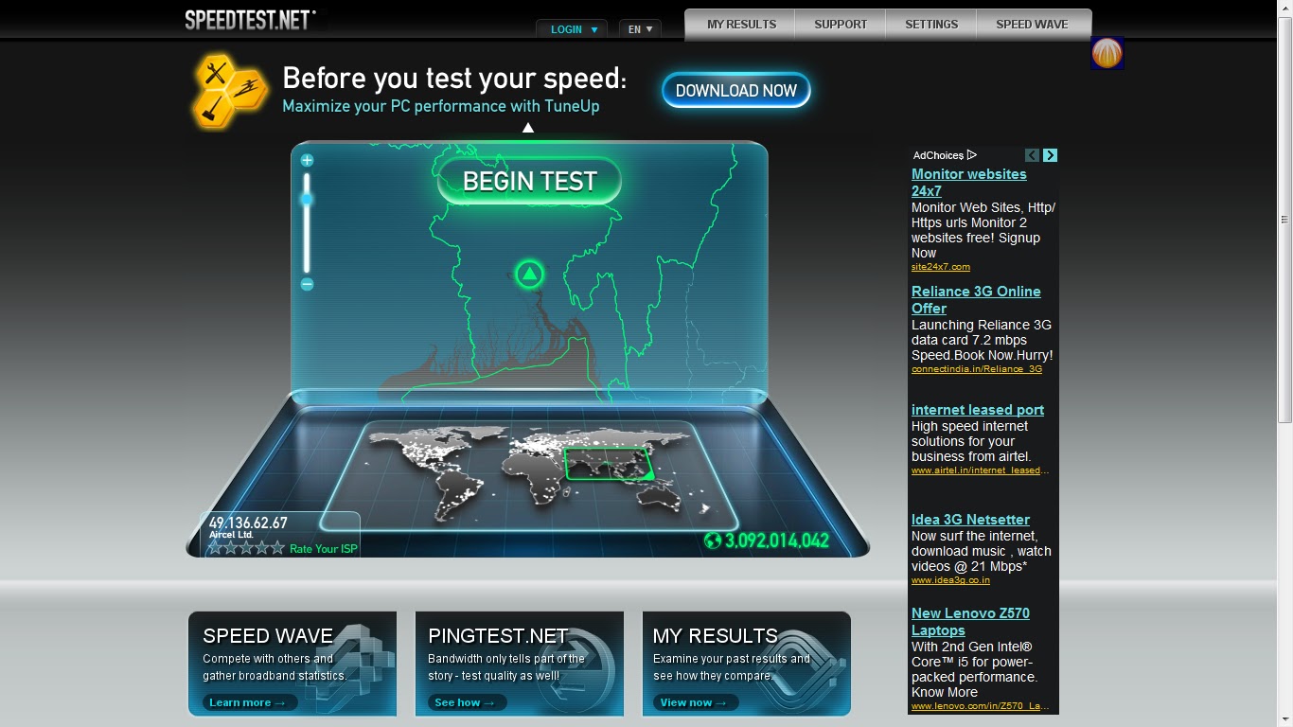
Task: Open www.lenovo.com/in/Z570 link
Action: click(981, 706)
